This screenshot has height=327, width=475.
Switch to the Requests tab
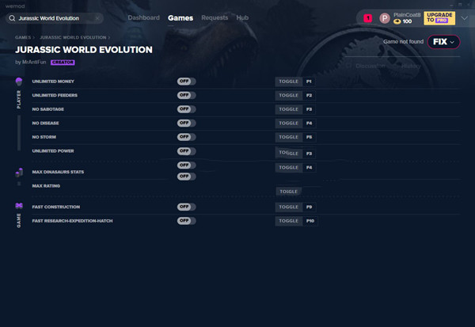[x=215, y=17]
